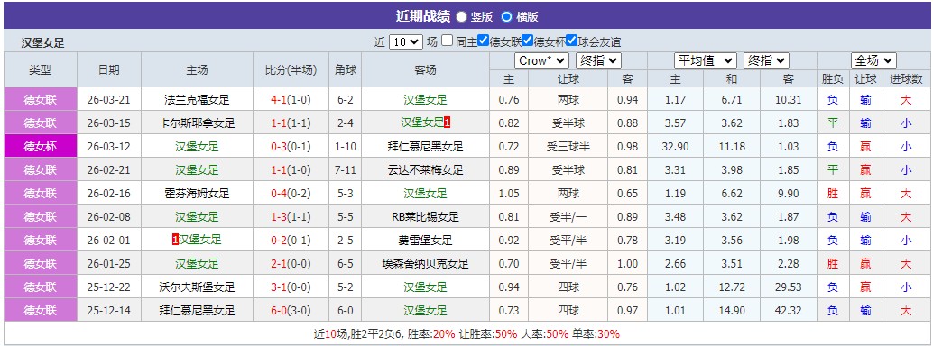Uncheck the 德女杯 cup filter
This screenshot has width=933, height=346.
tap(527, 41)
